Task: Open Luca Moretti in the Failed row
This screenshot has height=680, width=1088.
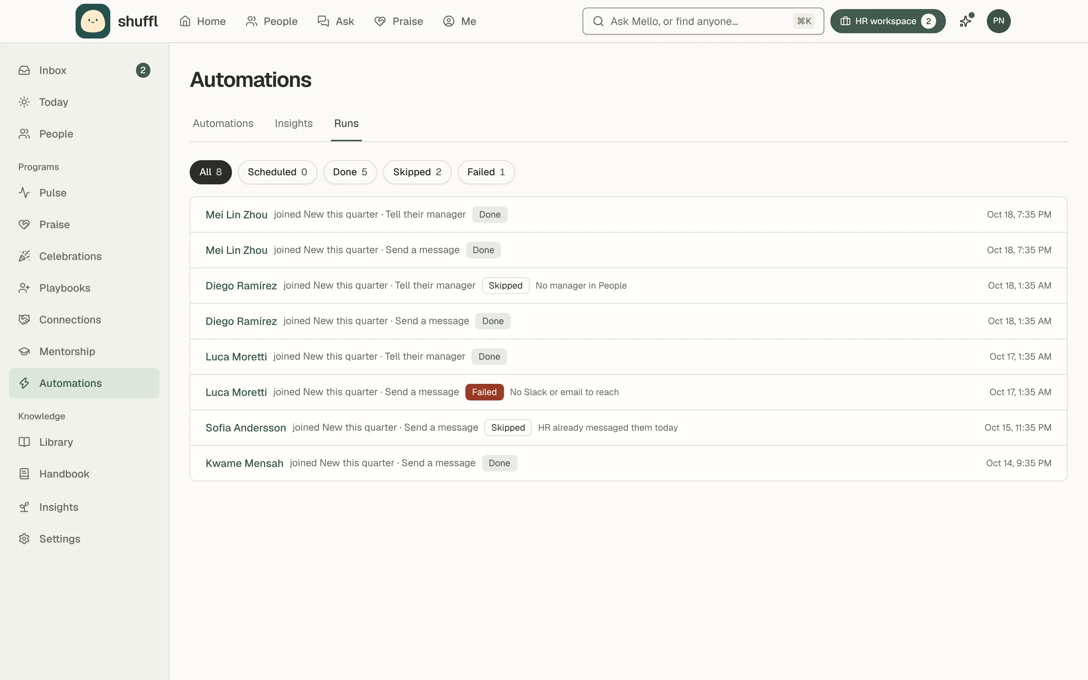Action: point(236,392)
